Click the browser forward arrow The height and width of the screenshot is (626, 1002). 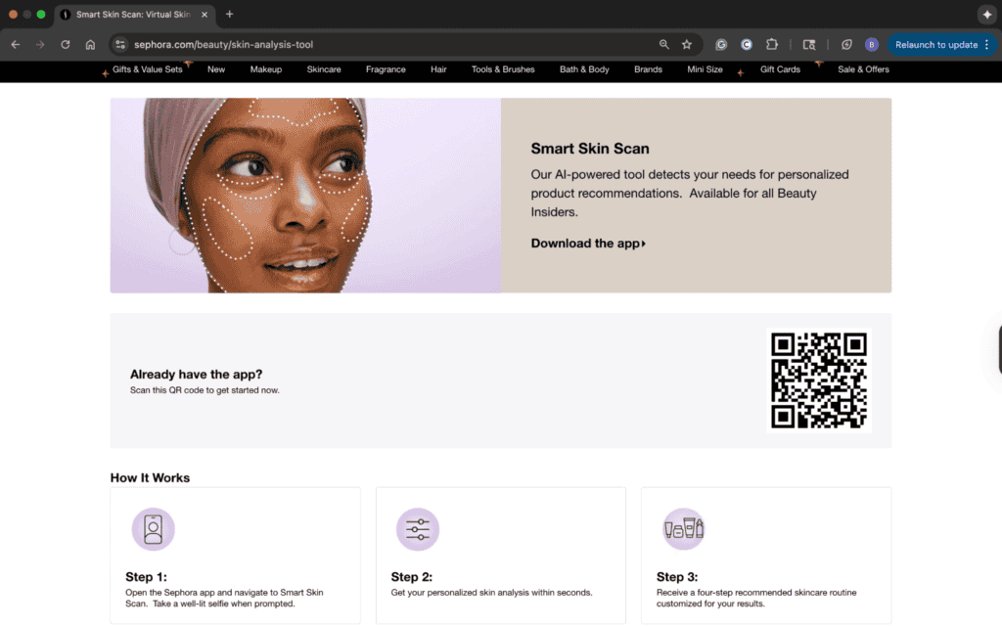click(x=40, y=45)
